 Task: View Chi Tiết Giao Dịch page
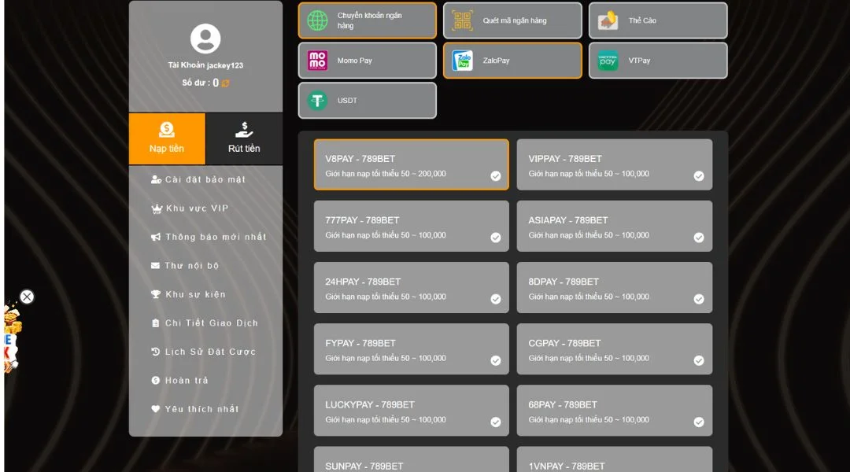[205, 323]
